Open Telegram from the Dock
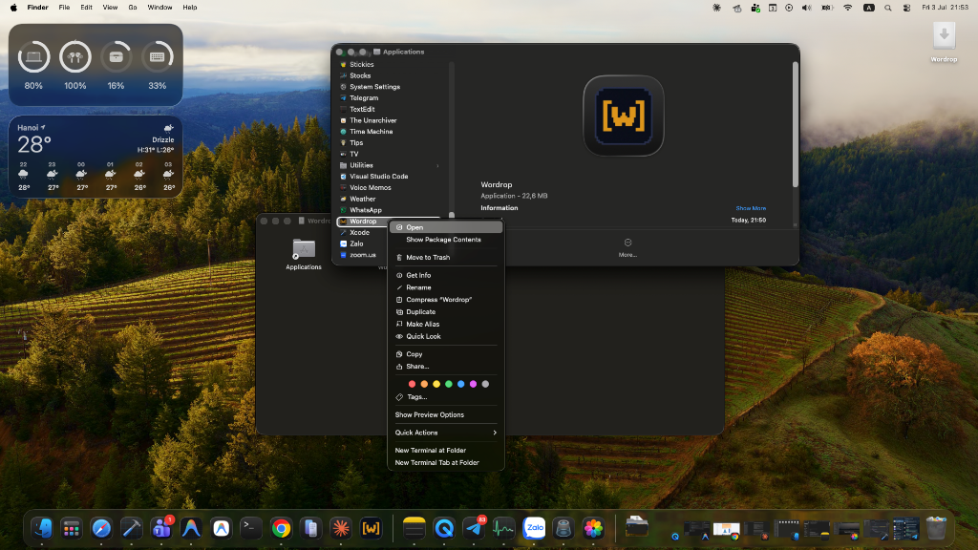This screenshot has height=550, width=978. click(474, 528)
